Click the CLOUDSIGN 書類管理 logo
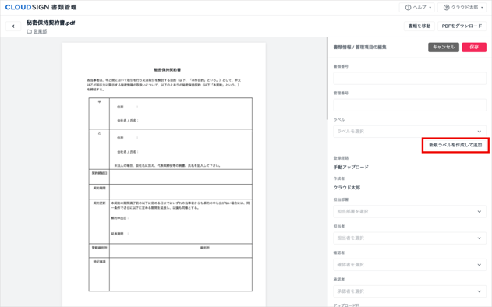This screenshot has width=492, height=307. (41, 7)
